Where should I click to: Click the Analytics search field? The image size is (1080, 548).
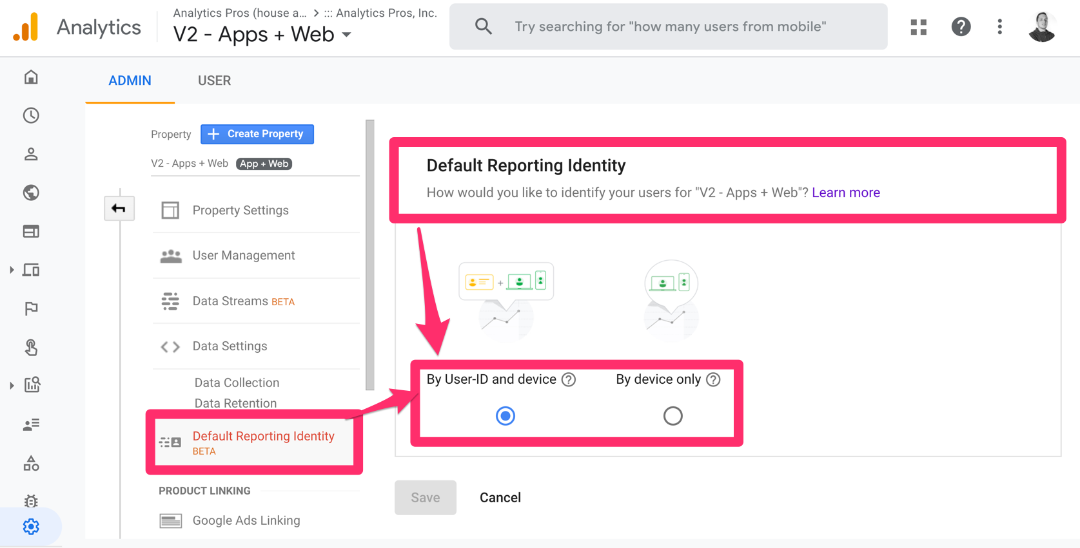[x=668, y=26]
